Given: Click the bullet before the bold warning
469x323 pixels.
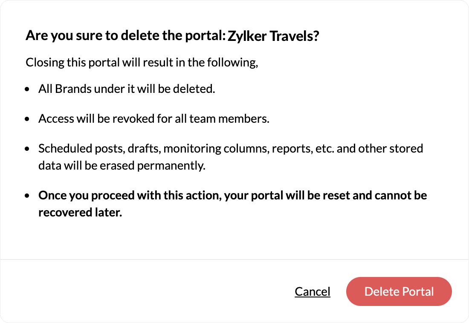Looking at the screenshot, I should click(x=28, y=196).
